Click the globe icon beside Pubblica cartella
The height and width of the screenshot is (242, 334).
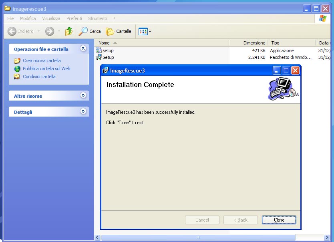(17, 69)
